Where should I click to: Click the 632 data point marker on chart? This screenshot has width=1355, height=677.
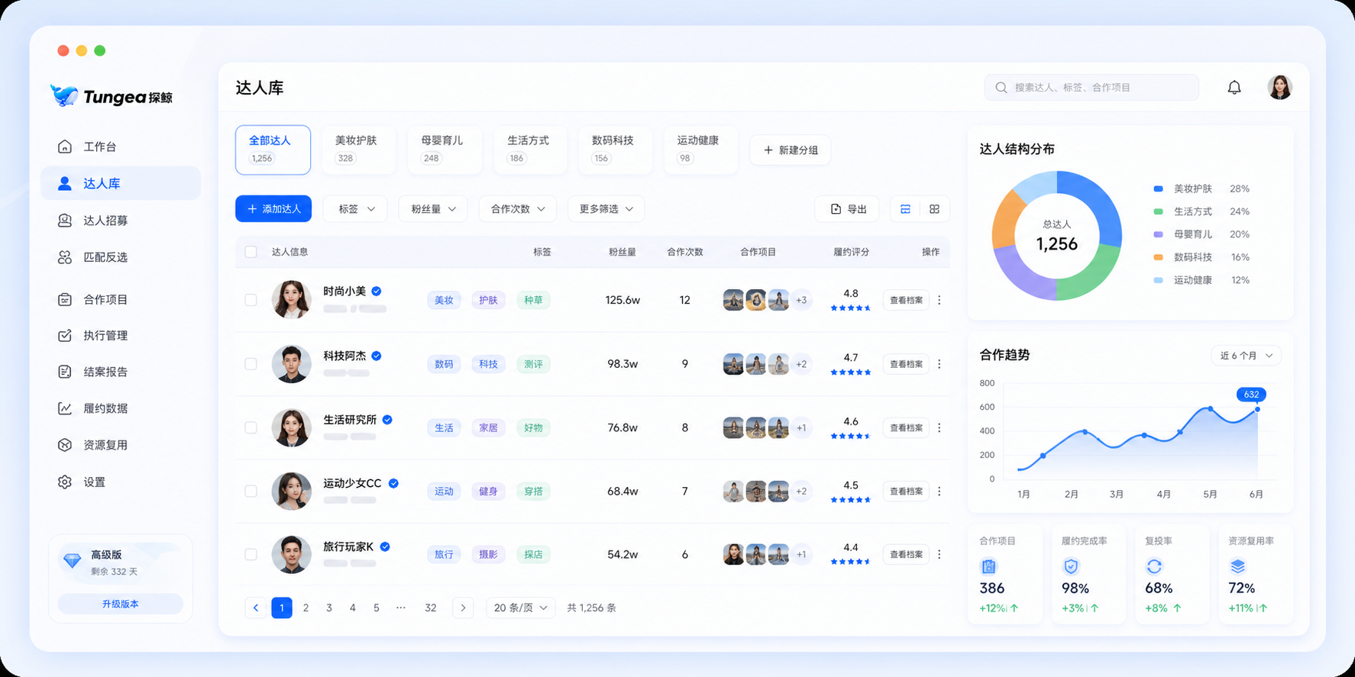tap(1257, 410)
